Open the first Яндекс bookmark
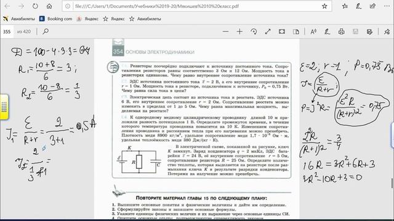This screenshot has height=221, width=394. pyautogui.click(x=87, y=19)
